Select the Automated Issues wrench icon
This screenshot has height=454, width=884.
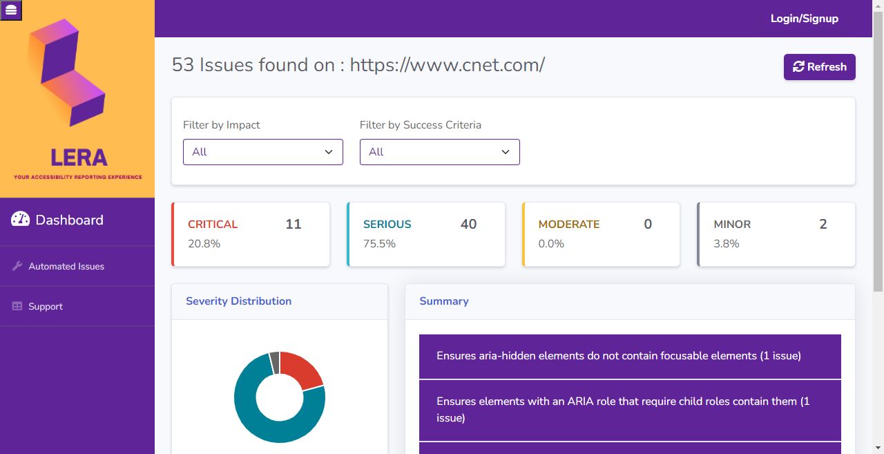(17, 266)
